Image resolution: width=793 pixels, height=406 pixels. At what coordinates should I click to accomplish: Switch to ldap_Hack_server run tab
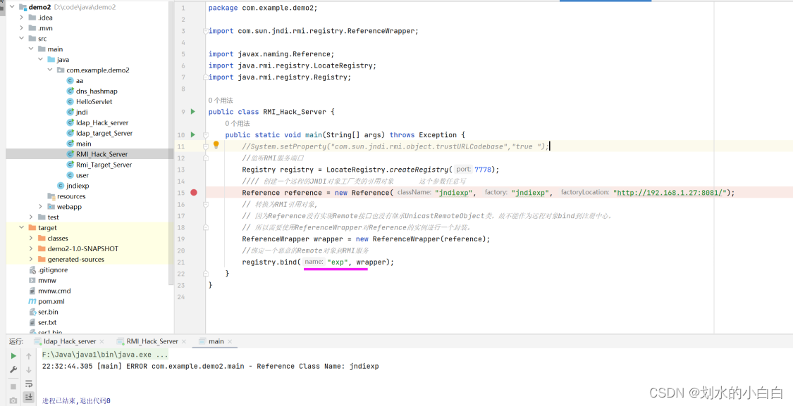[69, 341]
